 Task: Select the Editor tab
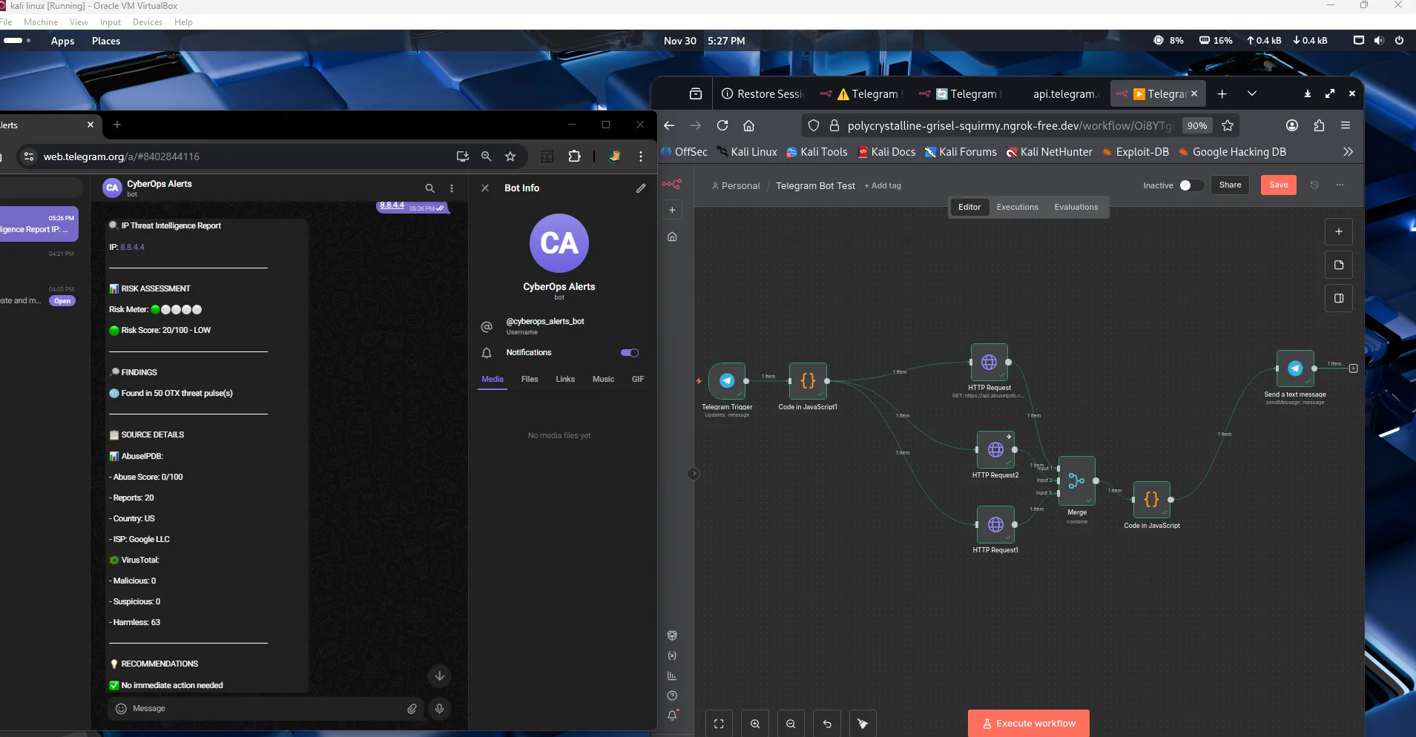[969, 207]
